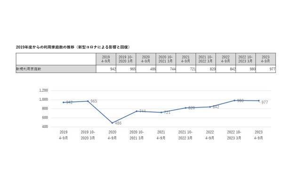Click the table cell with value 744

[166, 69]
